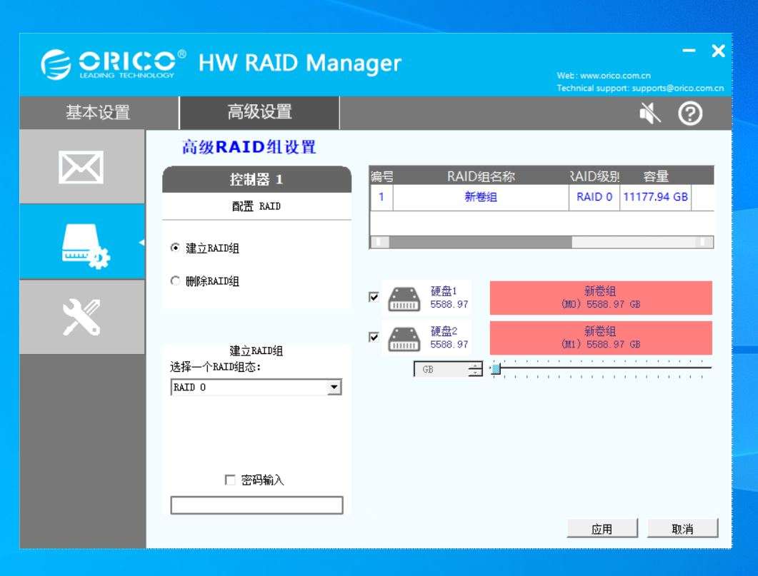This screenshot has height=576, width=758.
Task: Click the 配置 RAID label
Action: tap(256, 207)
